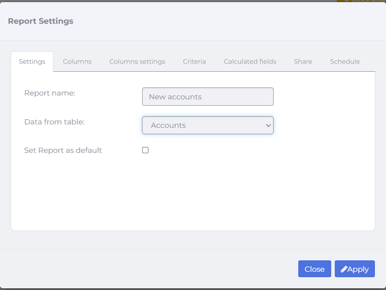Enable Set Report as default checkbox
Screen dimensions: 386x290
coord(145,150)
